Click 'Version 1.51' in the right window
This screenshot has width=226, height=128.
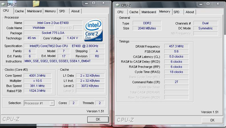210,112
